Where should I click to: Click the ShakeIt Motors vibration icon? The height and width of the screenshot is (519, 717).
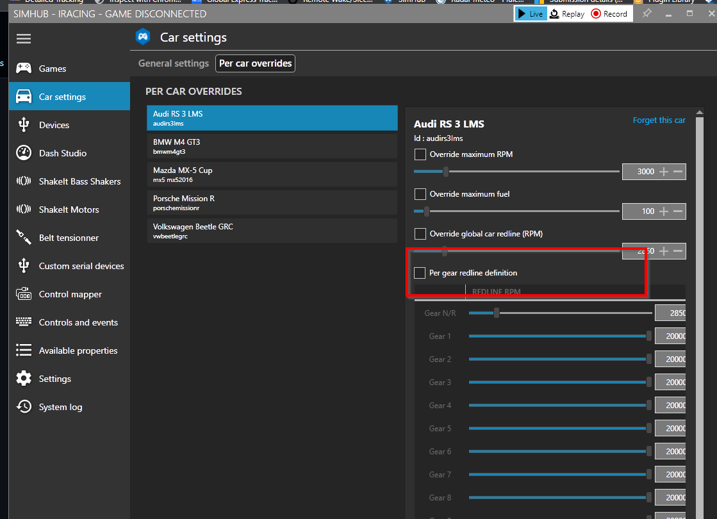(x=24, y=210)
